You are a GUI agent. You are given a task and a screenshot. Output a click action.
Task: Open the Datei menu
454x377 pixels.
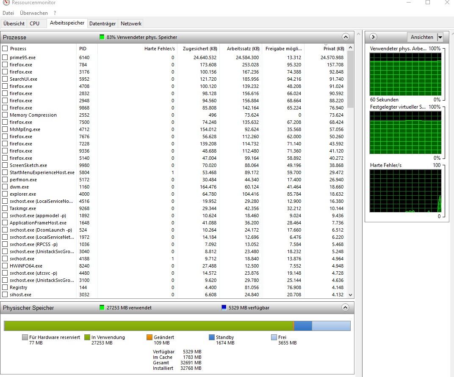click(x=8, y=13)
